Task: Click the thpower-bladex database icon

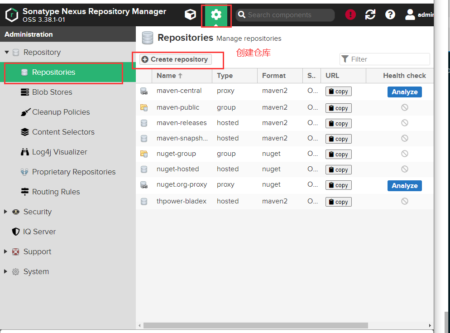Action: point(144,202)
